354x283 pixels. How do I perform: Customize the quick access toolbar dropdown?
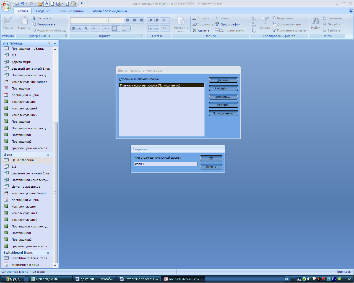tap(82, 4)
